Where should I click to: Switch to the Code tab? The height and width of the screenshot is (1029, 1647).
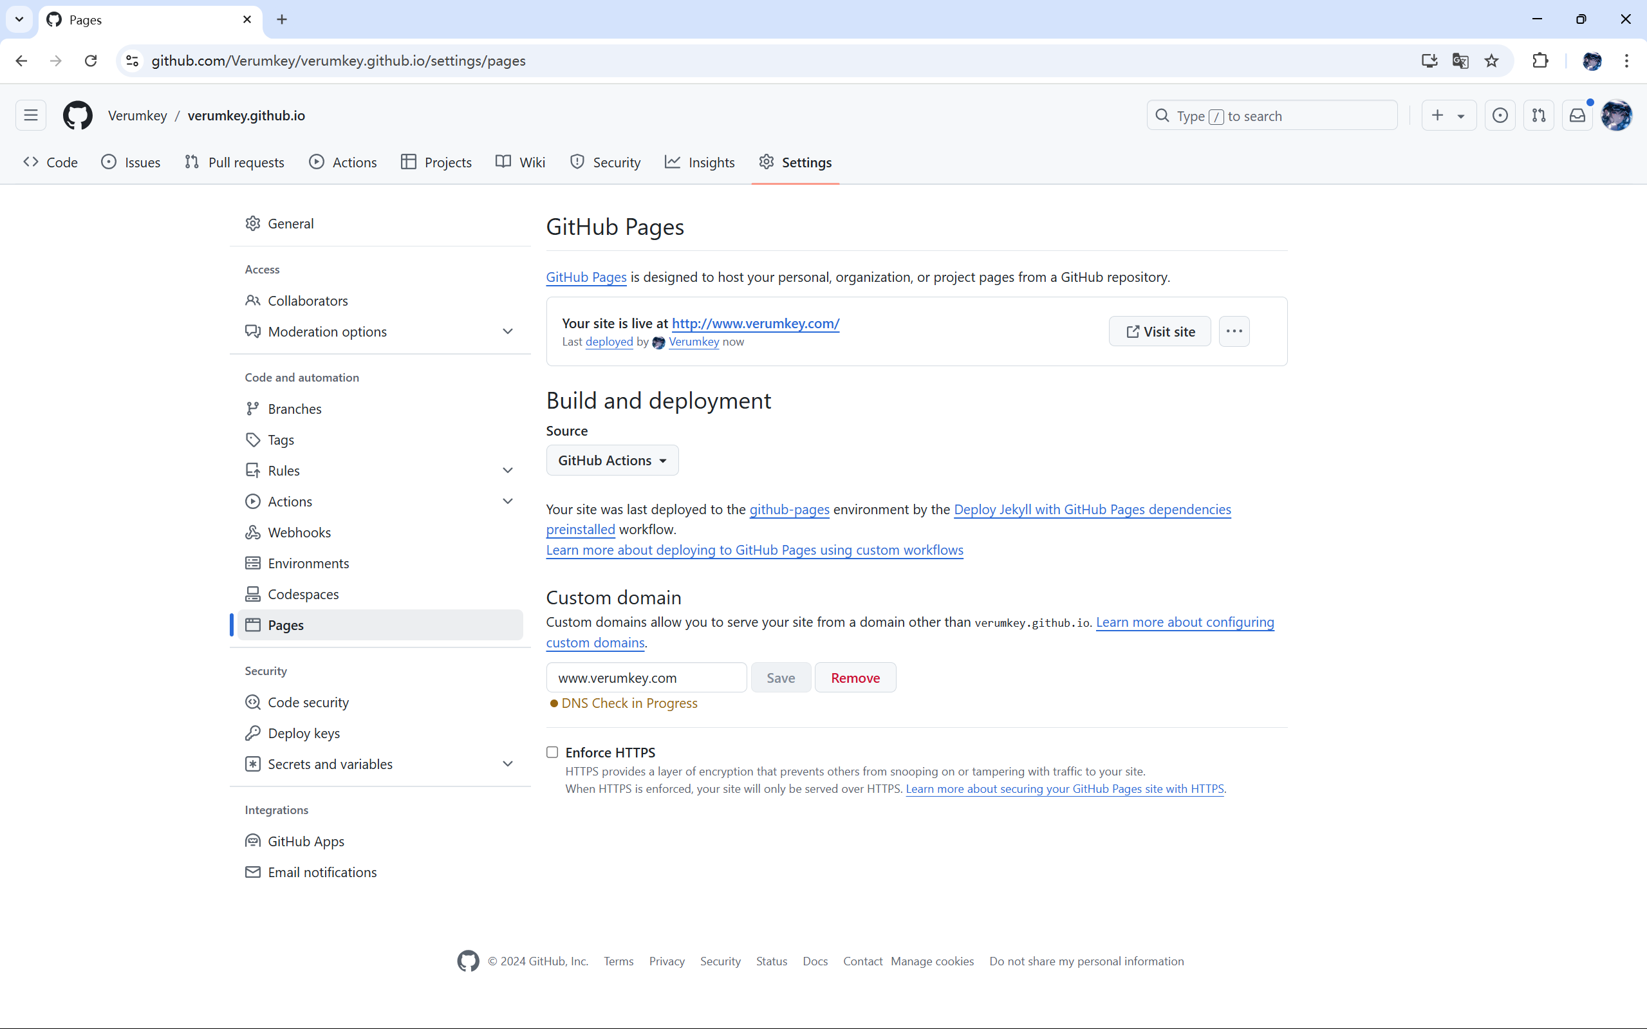tap(50, 162)
